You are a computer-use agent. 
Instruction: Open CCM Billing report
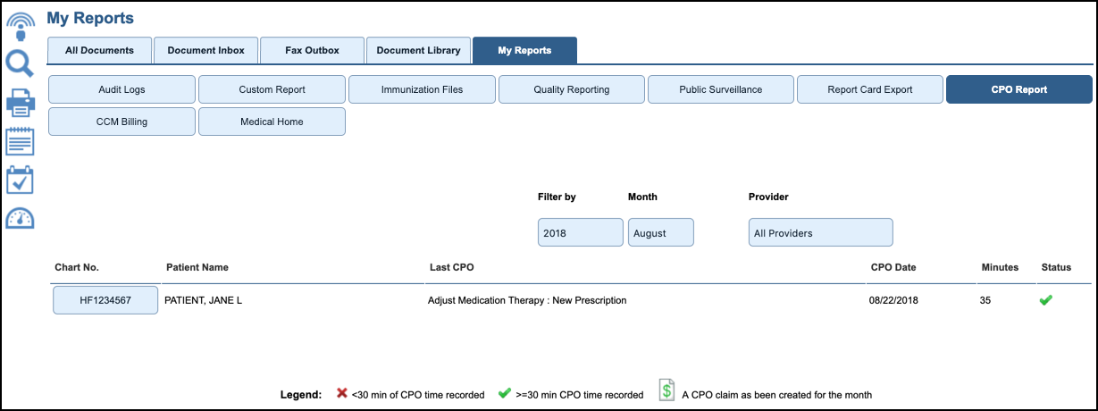(122, 122)
